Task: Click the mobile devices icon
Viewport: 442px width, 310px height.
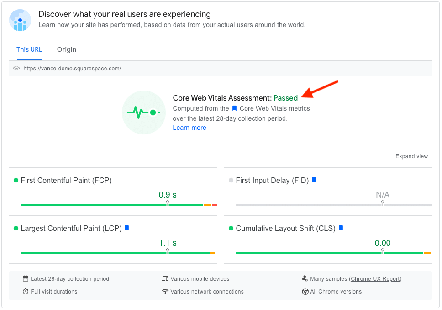Action: [x=165, y=279]
